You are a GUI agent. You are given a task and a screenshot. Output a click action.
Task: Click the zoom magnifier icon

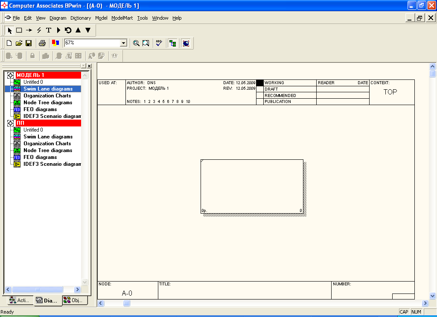click(136, 43)
